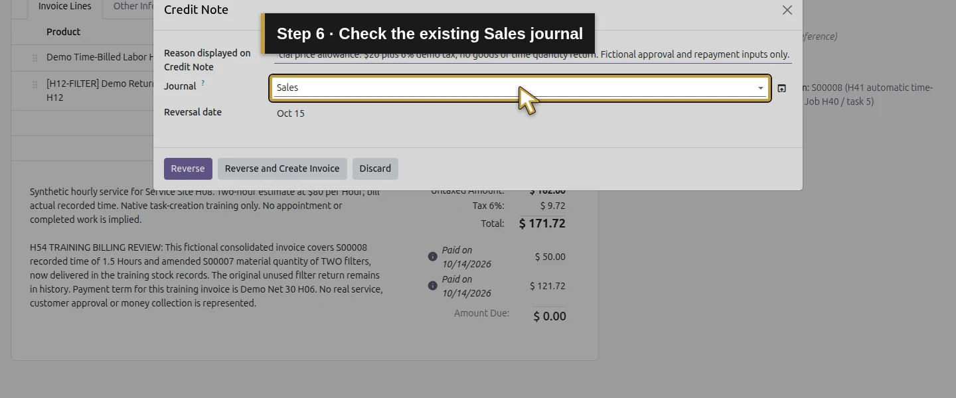Select the Demo Time-Billed Labor line
This screenshot has width=956, height=398.
coord(100,57)
